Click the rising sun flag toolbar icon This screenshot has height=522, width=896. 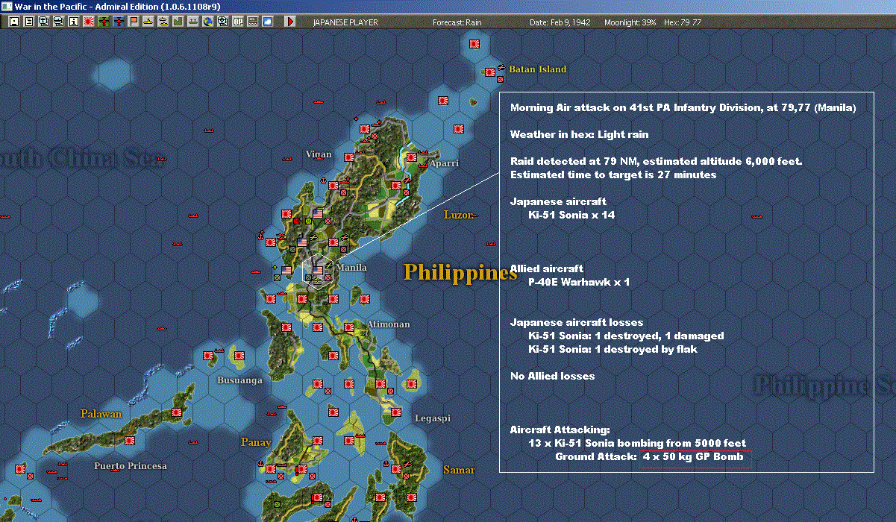pos(89,22)
